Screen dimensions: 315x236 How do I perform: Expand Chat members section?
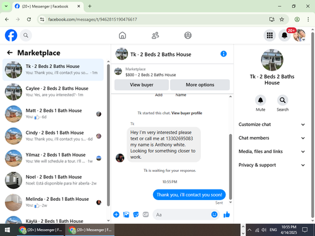coord(272,138)
